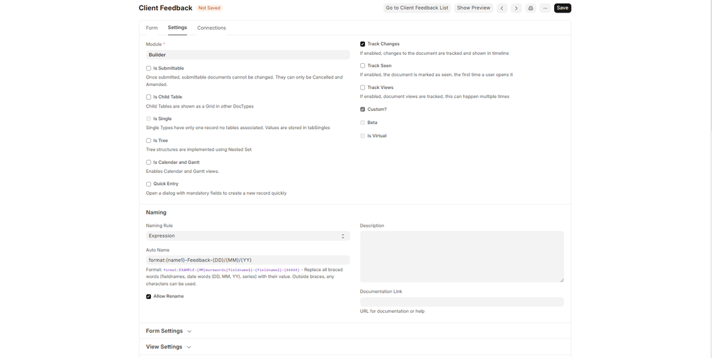Check Is Calendar and Gantt
The height and width of the screenshot is (358, 712).
[149, 162]
